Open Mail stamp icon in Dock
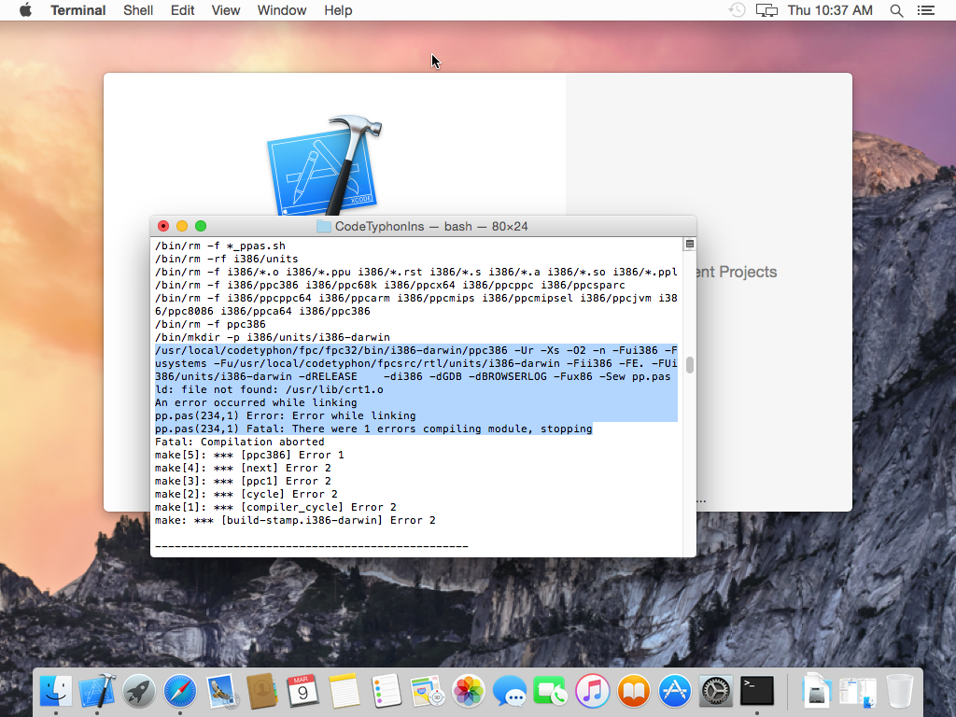 tap(220, 692)
